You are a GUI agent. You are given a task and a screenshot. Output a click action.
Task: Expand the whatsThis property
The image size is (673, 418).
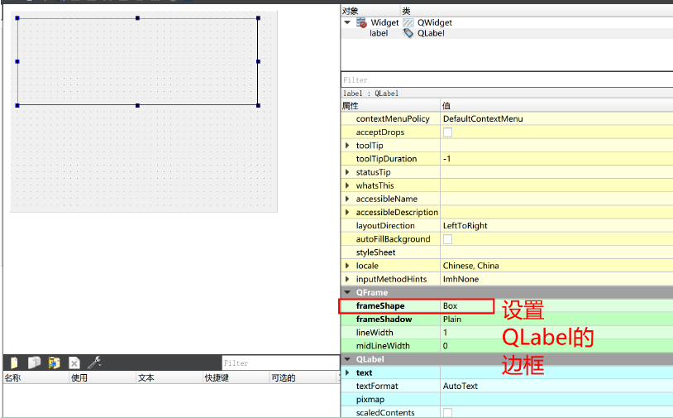[x=347, y=185]
